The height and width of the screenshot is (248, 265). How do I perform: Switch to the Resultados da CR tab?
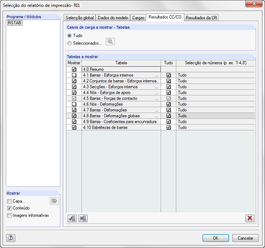(201, 18)
